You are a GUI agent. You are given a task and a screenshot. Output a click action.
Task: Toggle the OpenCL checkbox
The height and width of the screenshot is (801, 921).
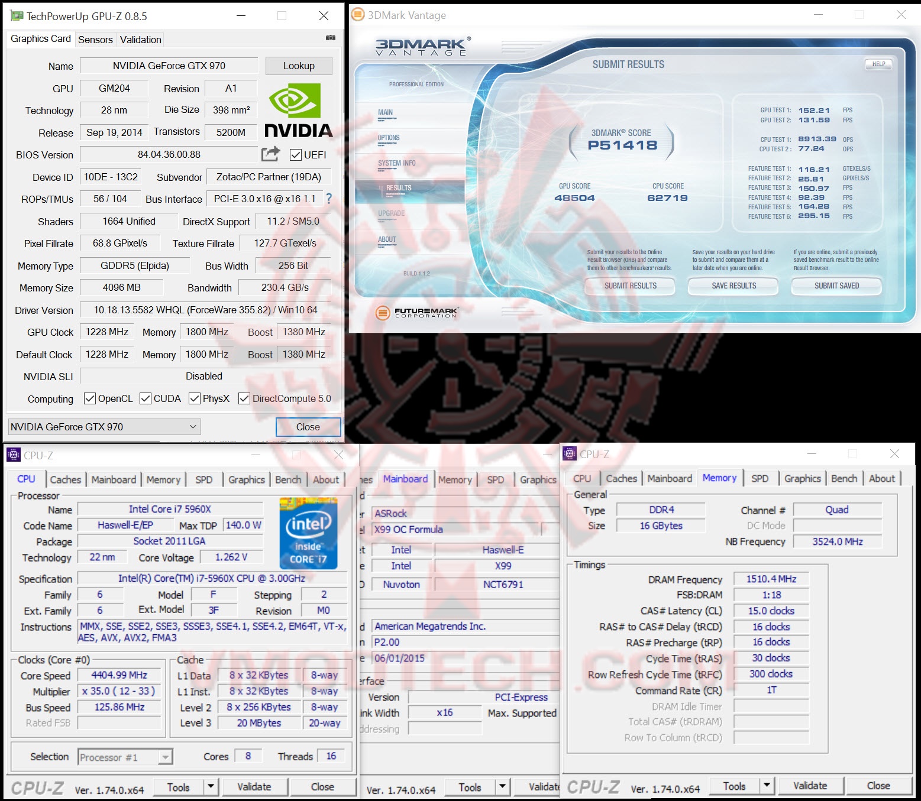tap(90, 398)
